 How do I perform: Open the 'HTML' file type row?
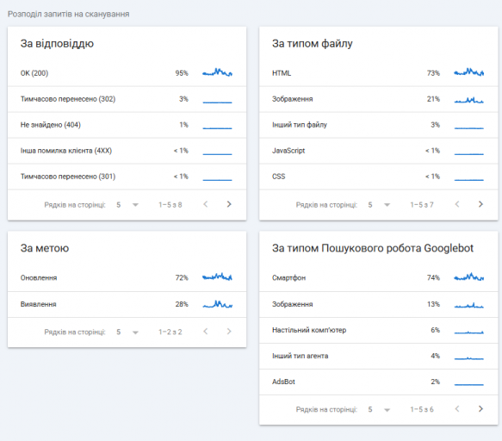[x=379, y=73]
